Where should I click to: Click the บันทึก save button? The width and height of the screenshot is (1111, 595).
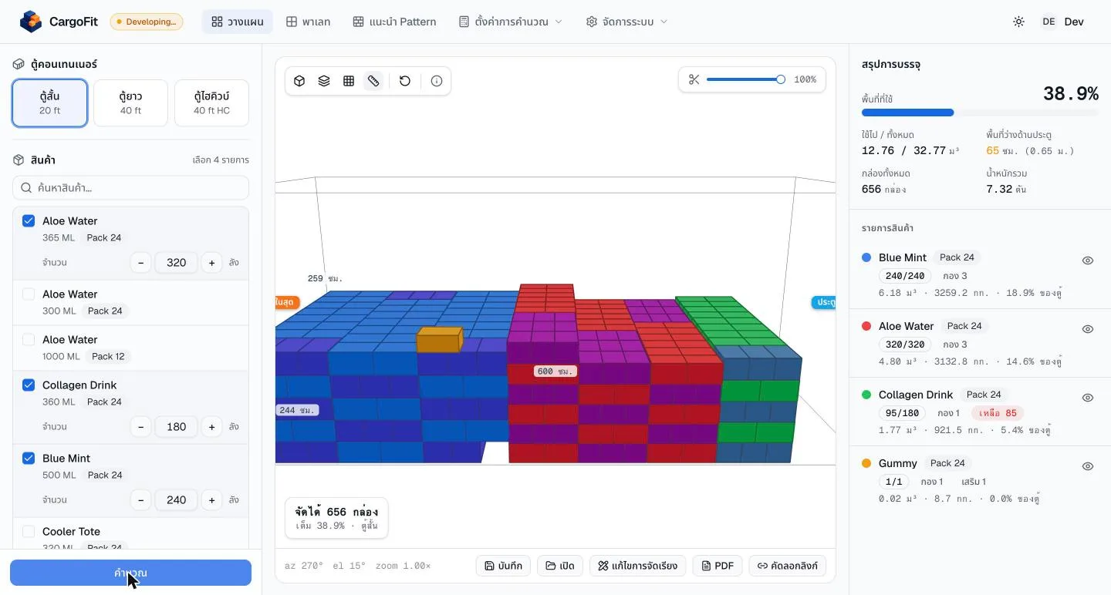(x=503, y=566)
